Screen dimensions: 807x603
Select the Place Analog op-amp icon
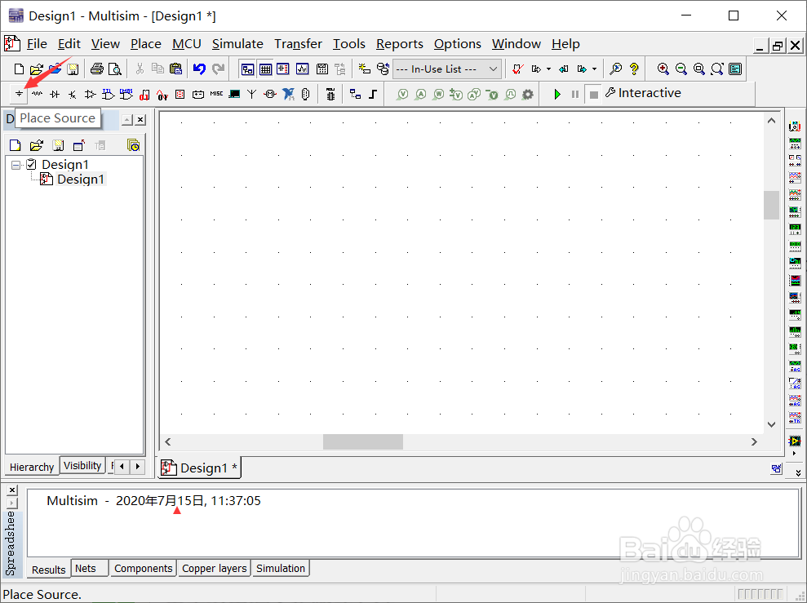[x=90, y=94]
